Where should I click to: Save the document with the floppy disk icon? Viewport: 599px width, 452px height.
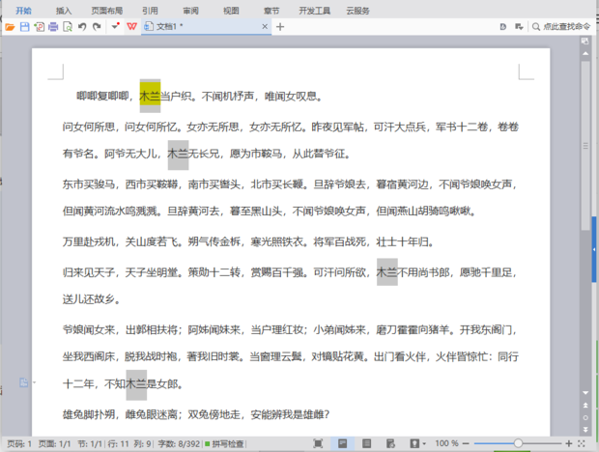tap(24, 27)
